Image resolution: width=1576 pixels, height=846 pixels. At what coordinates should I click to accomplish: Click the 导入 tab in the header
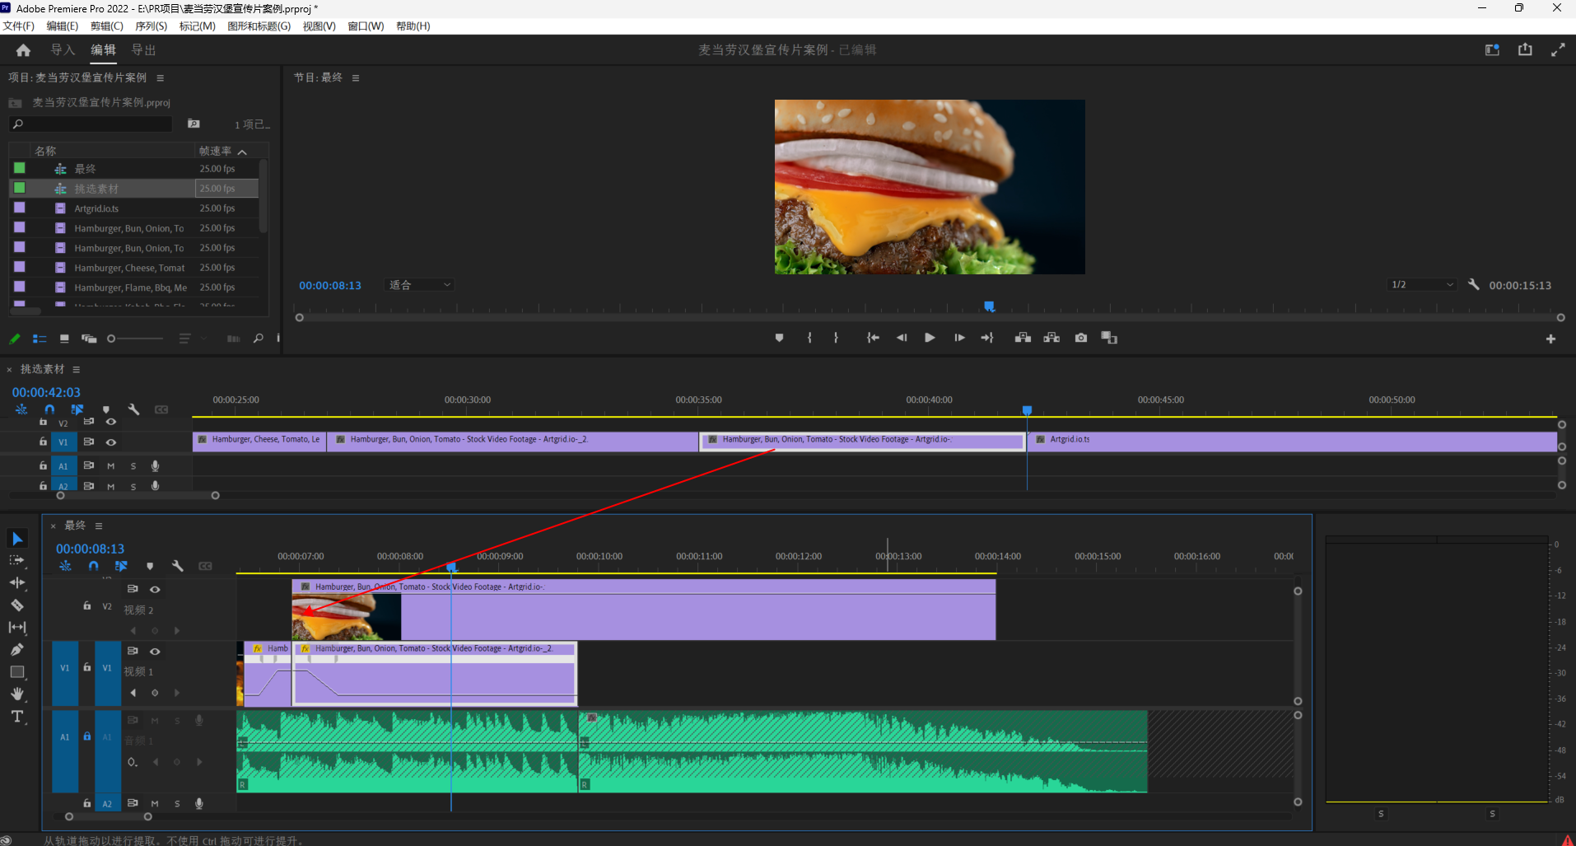[63, 50]
